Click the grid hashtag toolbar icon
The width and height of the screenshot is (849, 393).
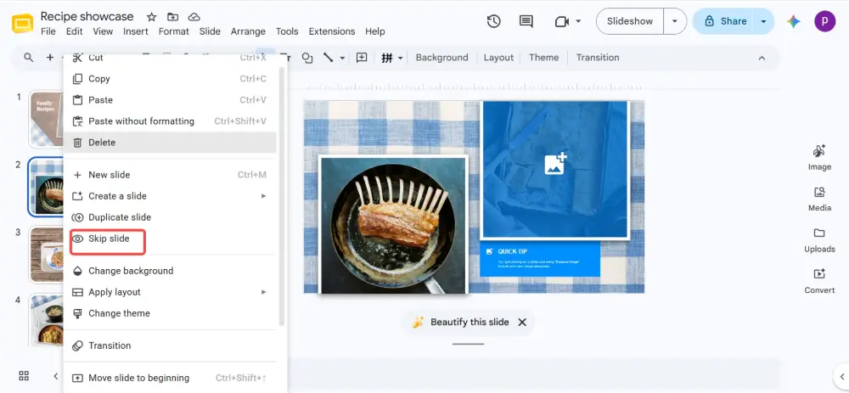click(x=386, y=58)
